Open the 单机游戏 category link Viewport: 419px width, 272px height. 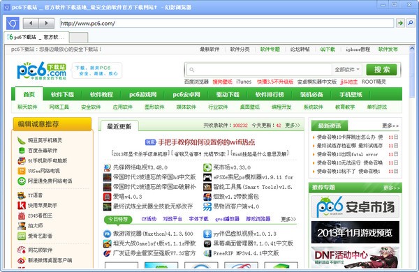(x=377, y=107)
